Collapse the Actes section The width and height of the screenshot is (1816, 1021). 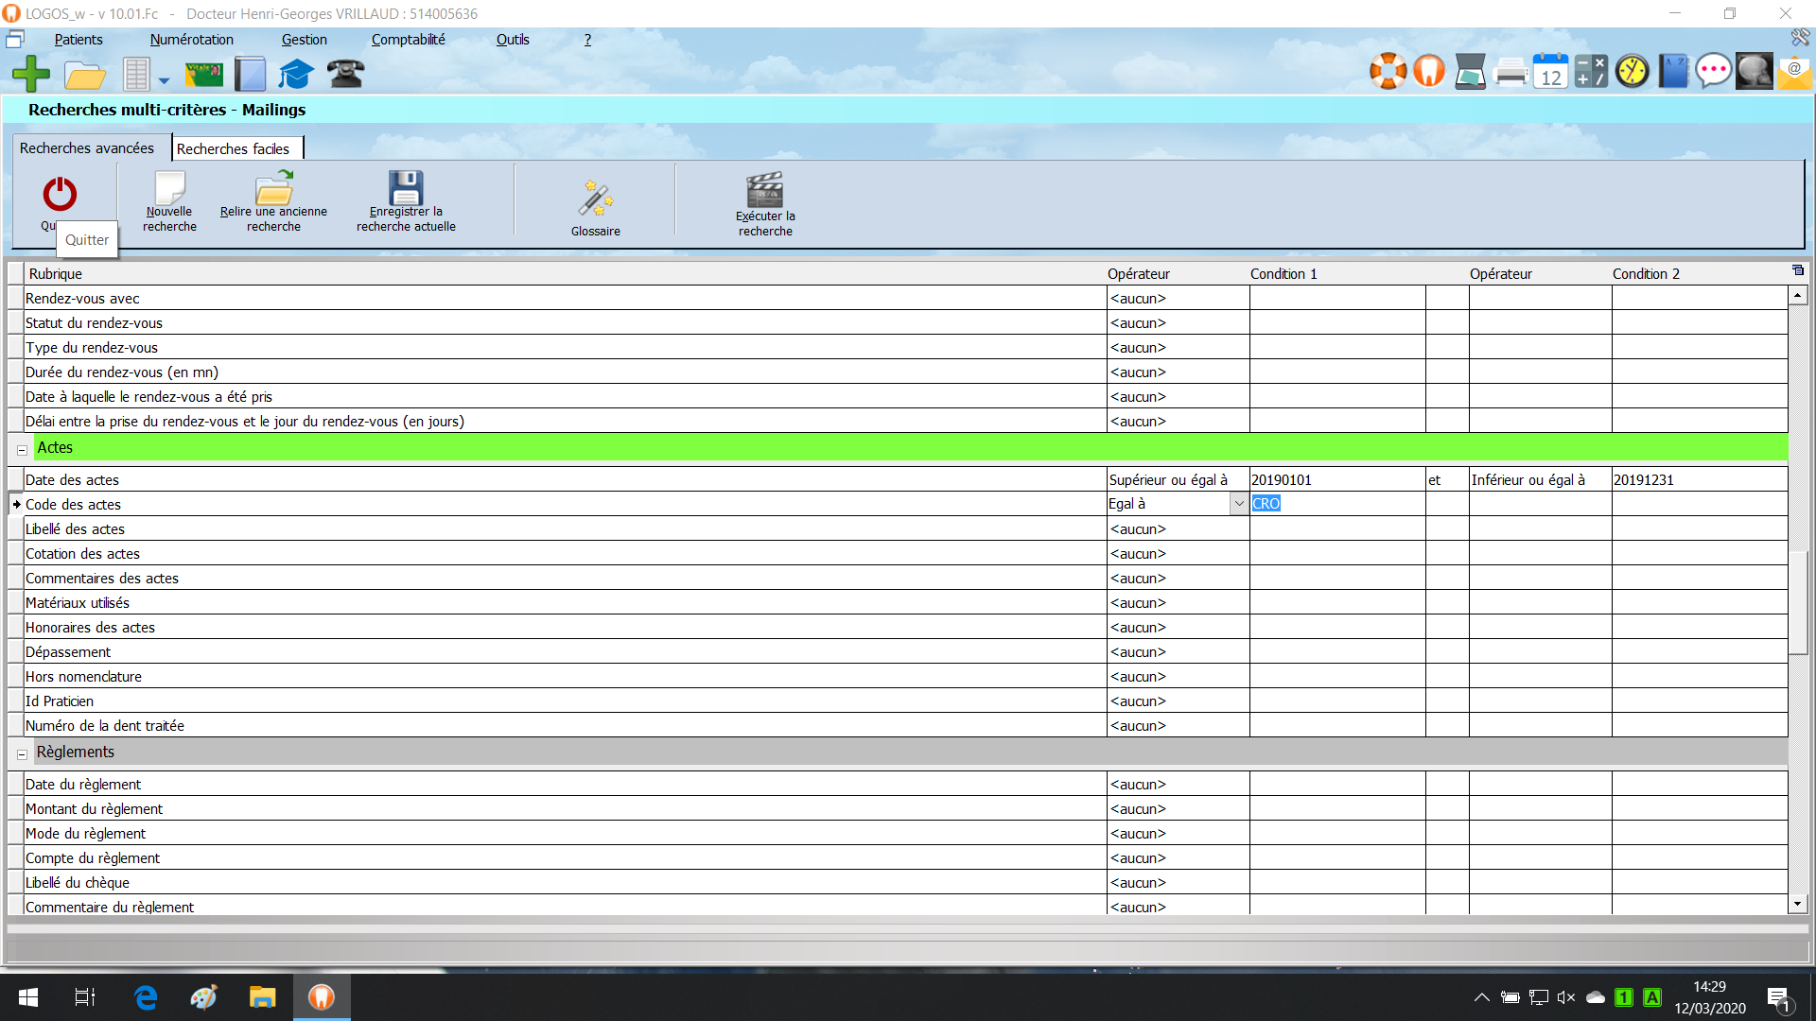[22, 450]
